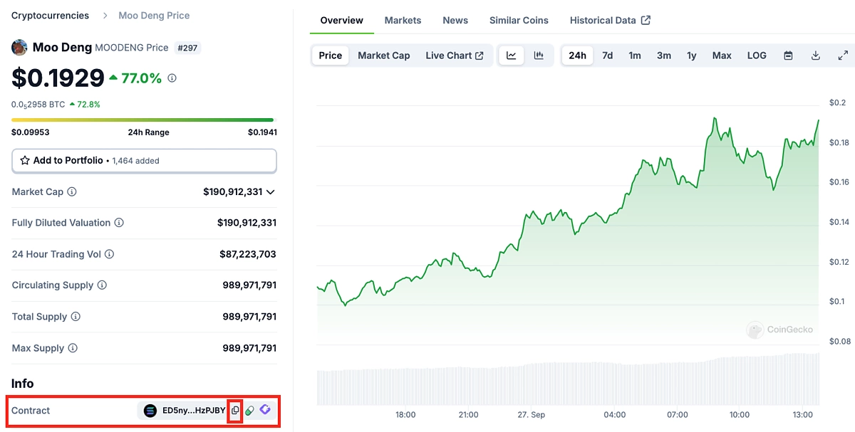
Task: Select 24h time range
Action: click(577, 56)
